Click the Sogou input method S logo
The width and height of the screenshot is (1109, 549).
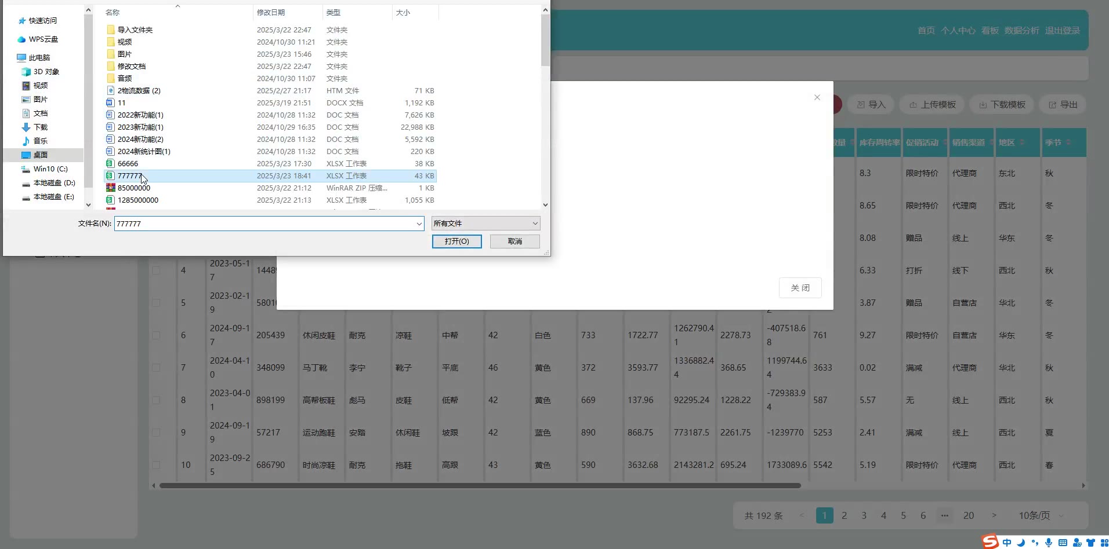point(990,541)
